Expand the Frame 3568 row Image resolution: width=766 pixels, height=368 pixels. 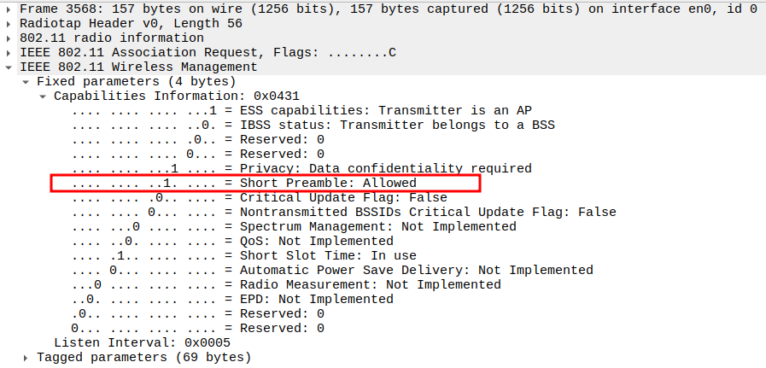[x=9, y=9]
